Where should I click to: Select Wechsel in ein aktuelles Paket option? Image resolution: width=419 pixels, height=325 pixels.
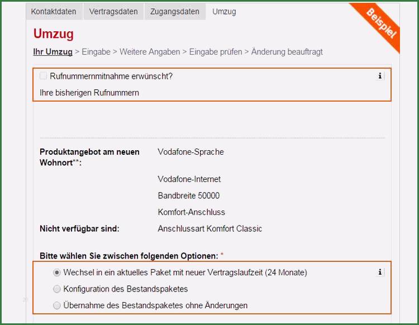click(x=56, y=273)
